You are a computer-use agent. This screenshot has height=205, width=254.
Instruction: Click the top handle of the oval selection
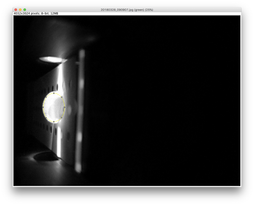pyautogui.click(x=54, y=93)
